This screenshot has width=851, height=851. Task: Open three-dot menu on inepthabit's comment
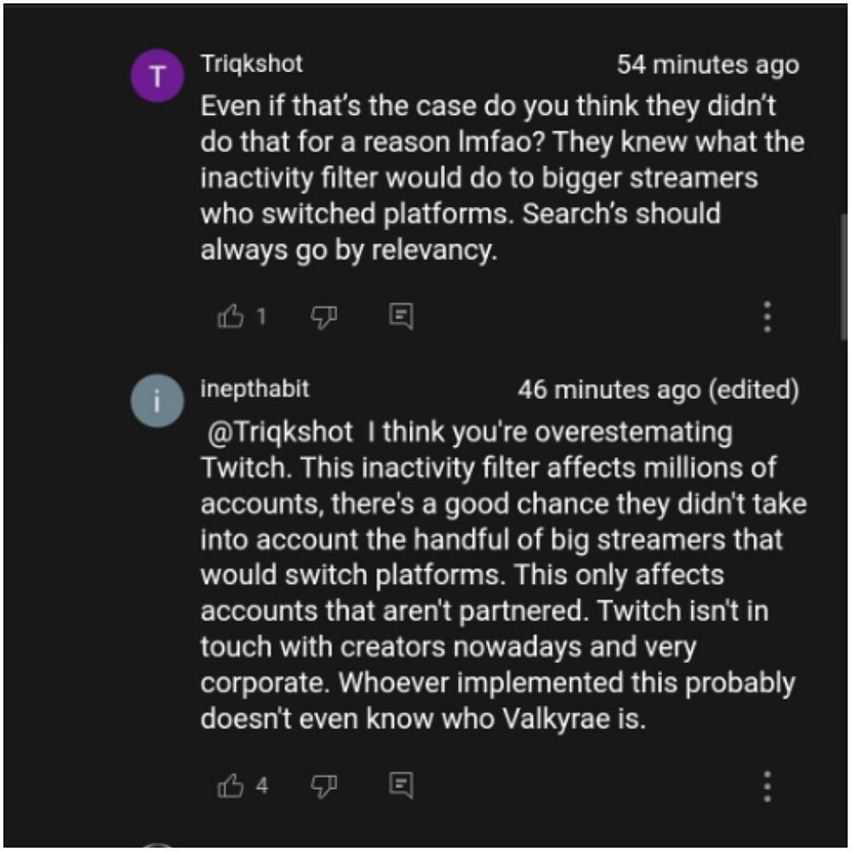(x=767, y=786)
